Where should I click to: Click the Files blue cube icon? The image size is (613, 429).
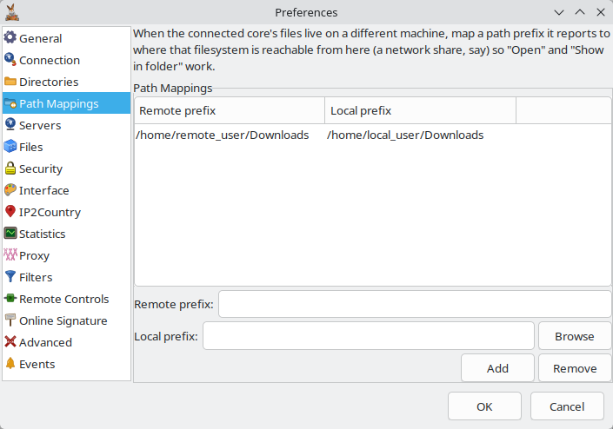pyautogui.click(x=10, y=147)
